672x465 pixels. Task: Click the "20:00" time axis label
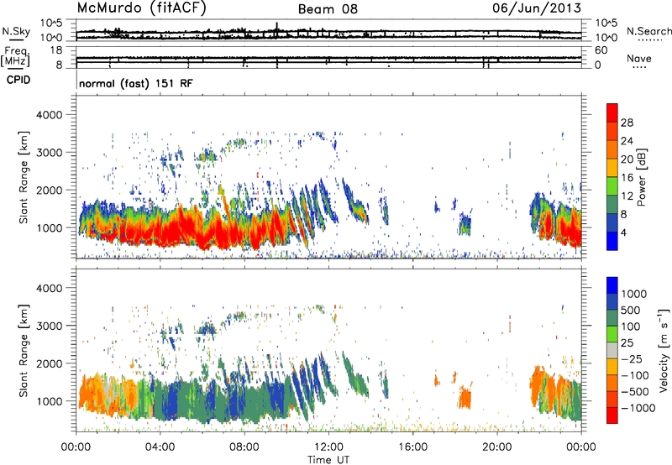tap(496, 447)
